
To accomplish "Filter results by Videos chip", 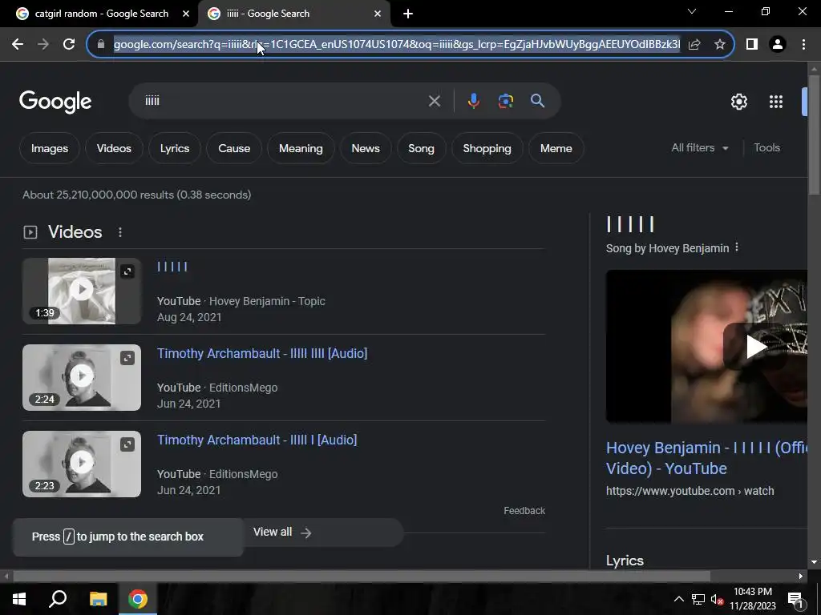I will (114, 148).
